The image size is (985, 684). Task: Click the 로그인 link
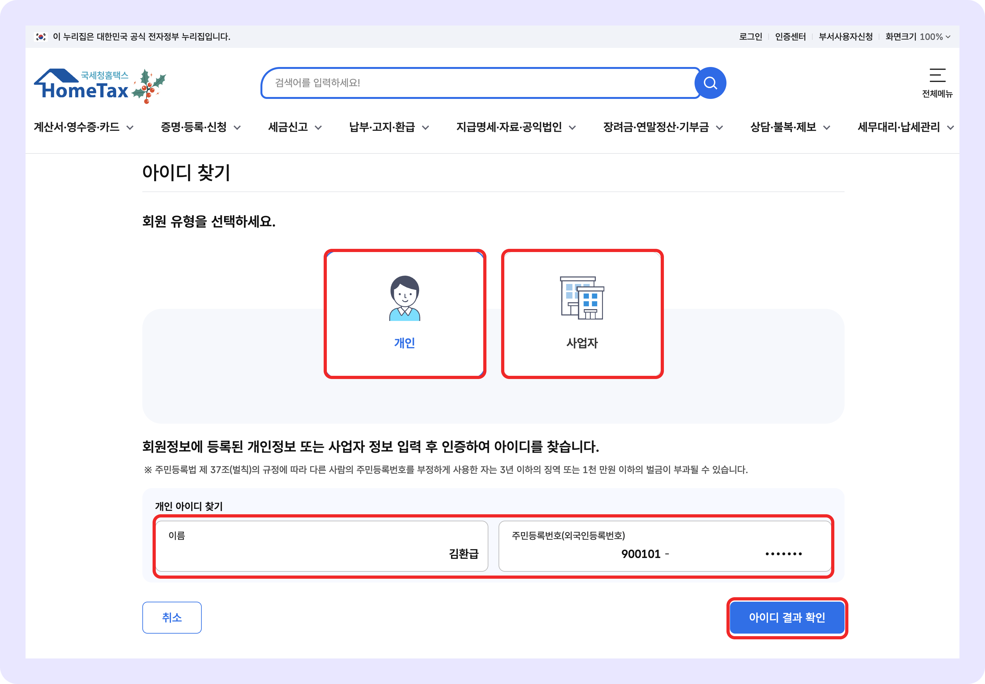[750, 36]
